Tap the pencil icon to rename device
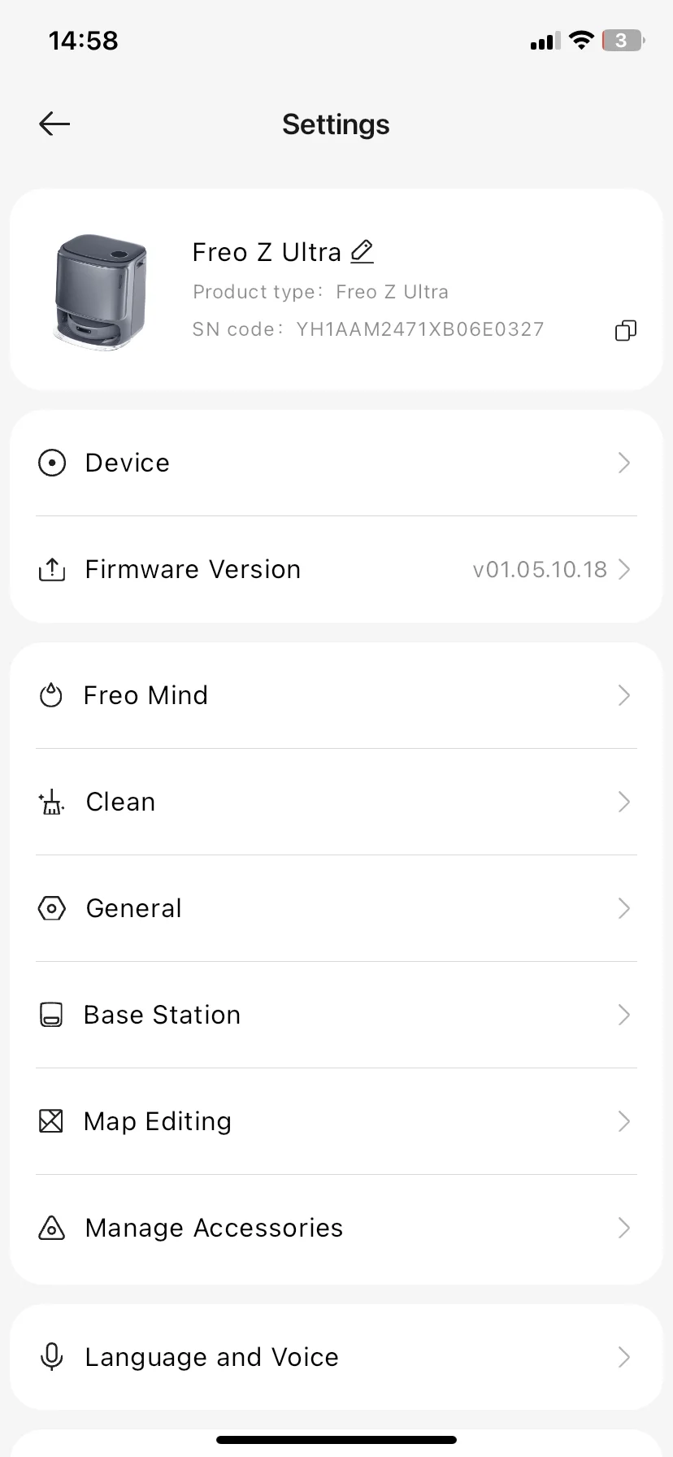The height and width of the screenshot is (1457, 673). (362, 252)
